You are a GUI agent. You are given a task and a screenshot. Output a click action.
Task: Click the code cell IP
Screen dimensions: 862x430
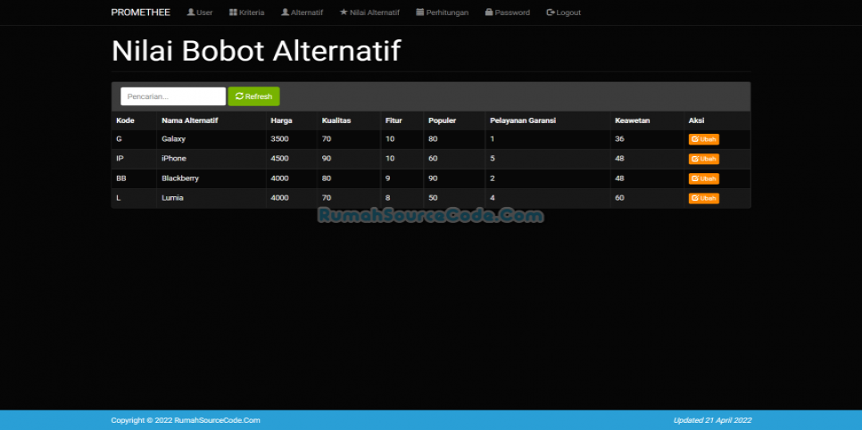click(120, 159)
